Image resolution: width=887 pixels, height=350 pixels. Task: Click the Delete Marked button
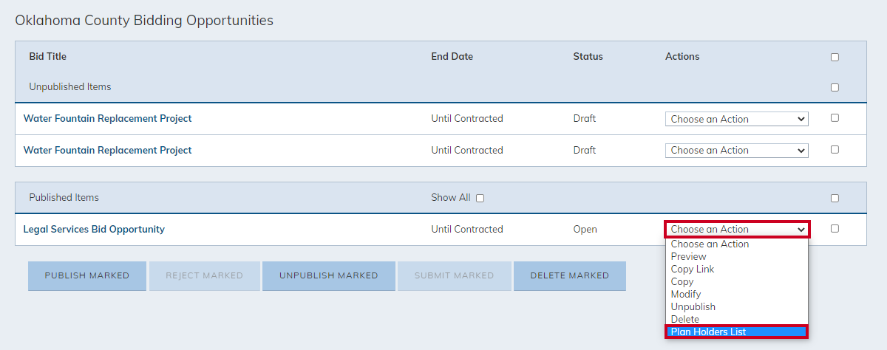pos(569,275)
